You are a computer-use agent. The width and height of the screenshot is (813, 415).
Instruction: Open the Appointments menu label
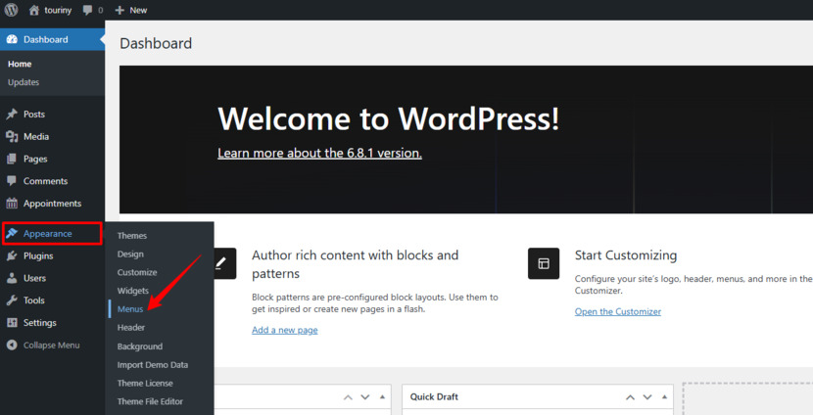[52, 204]
